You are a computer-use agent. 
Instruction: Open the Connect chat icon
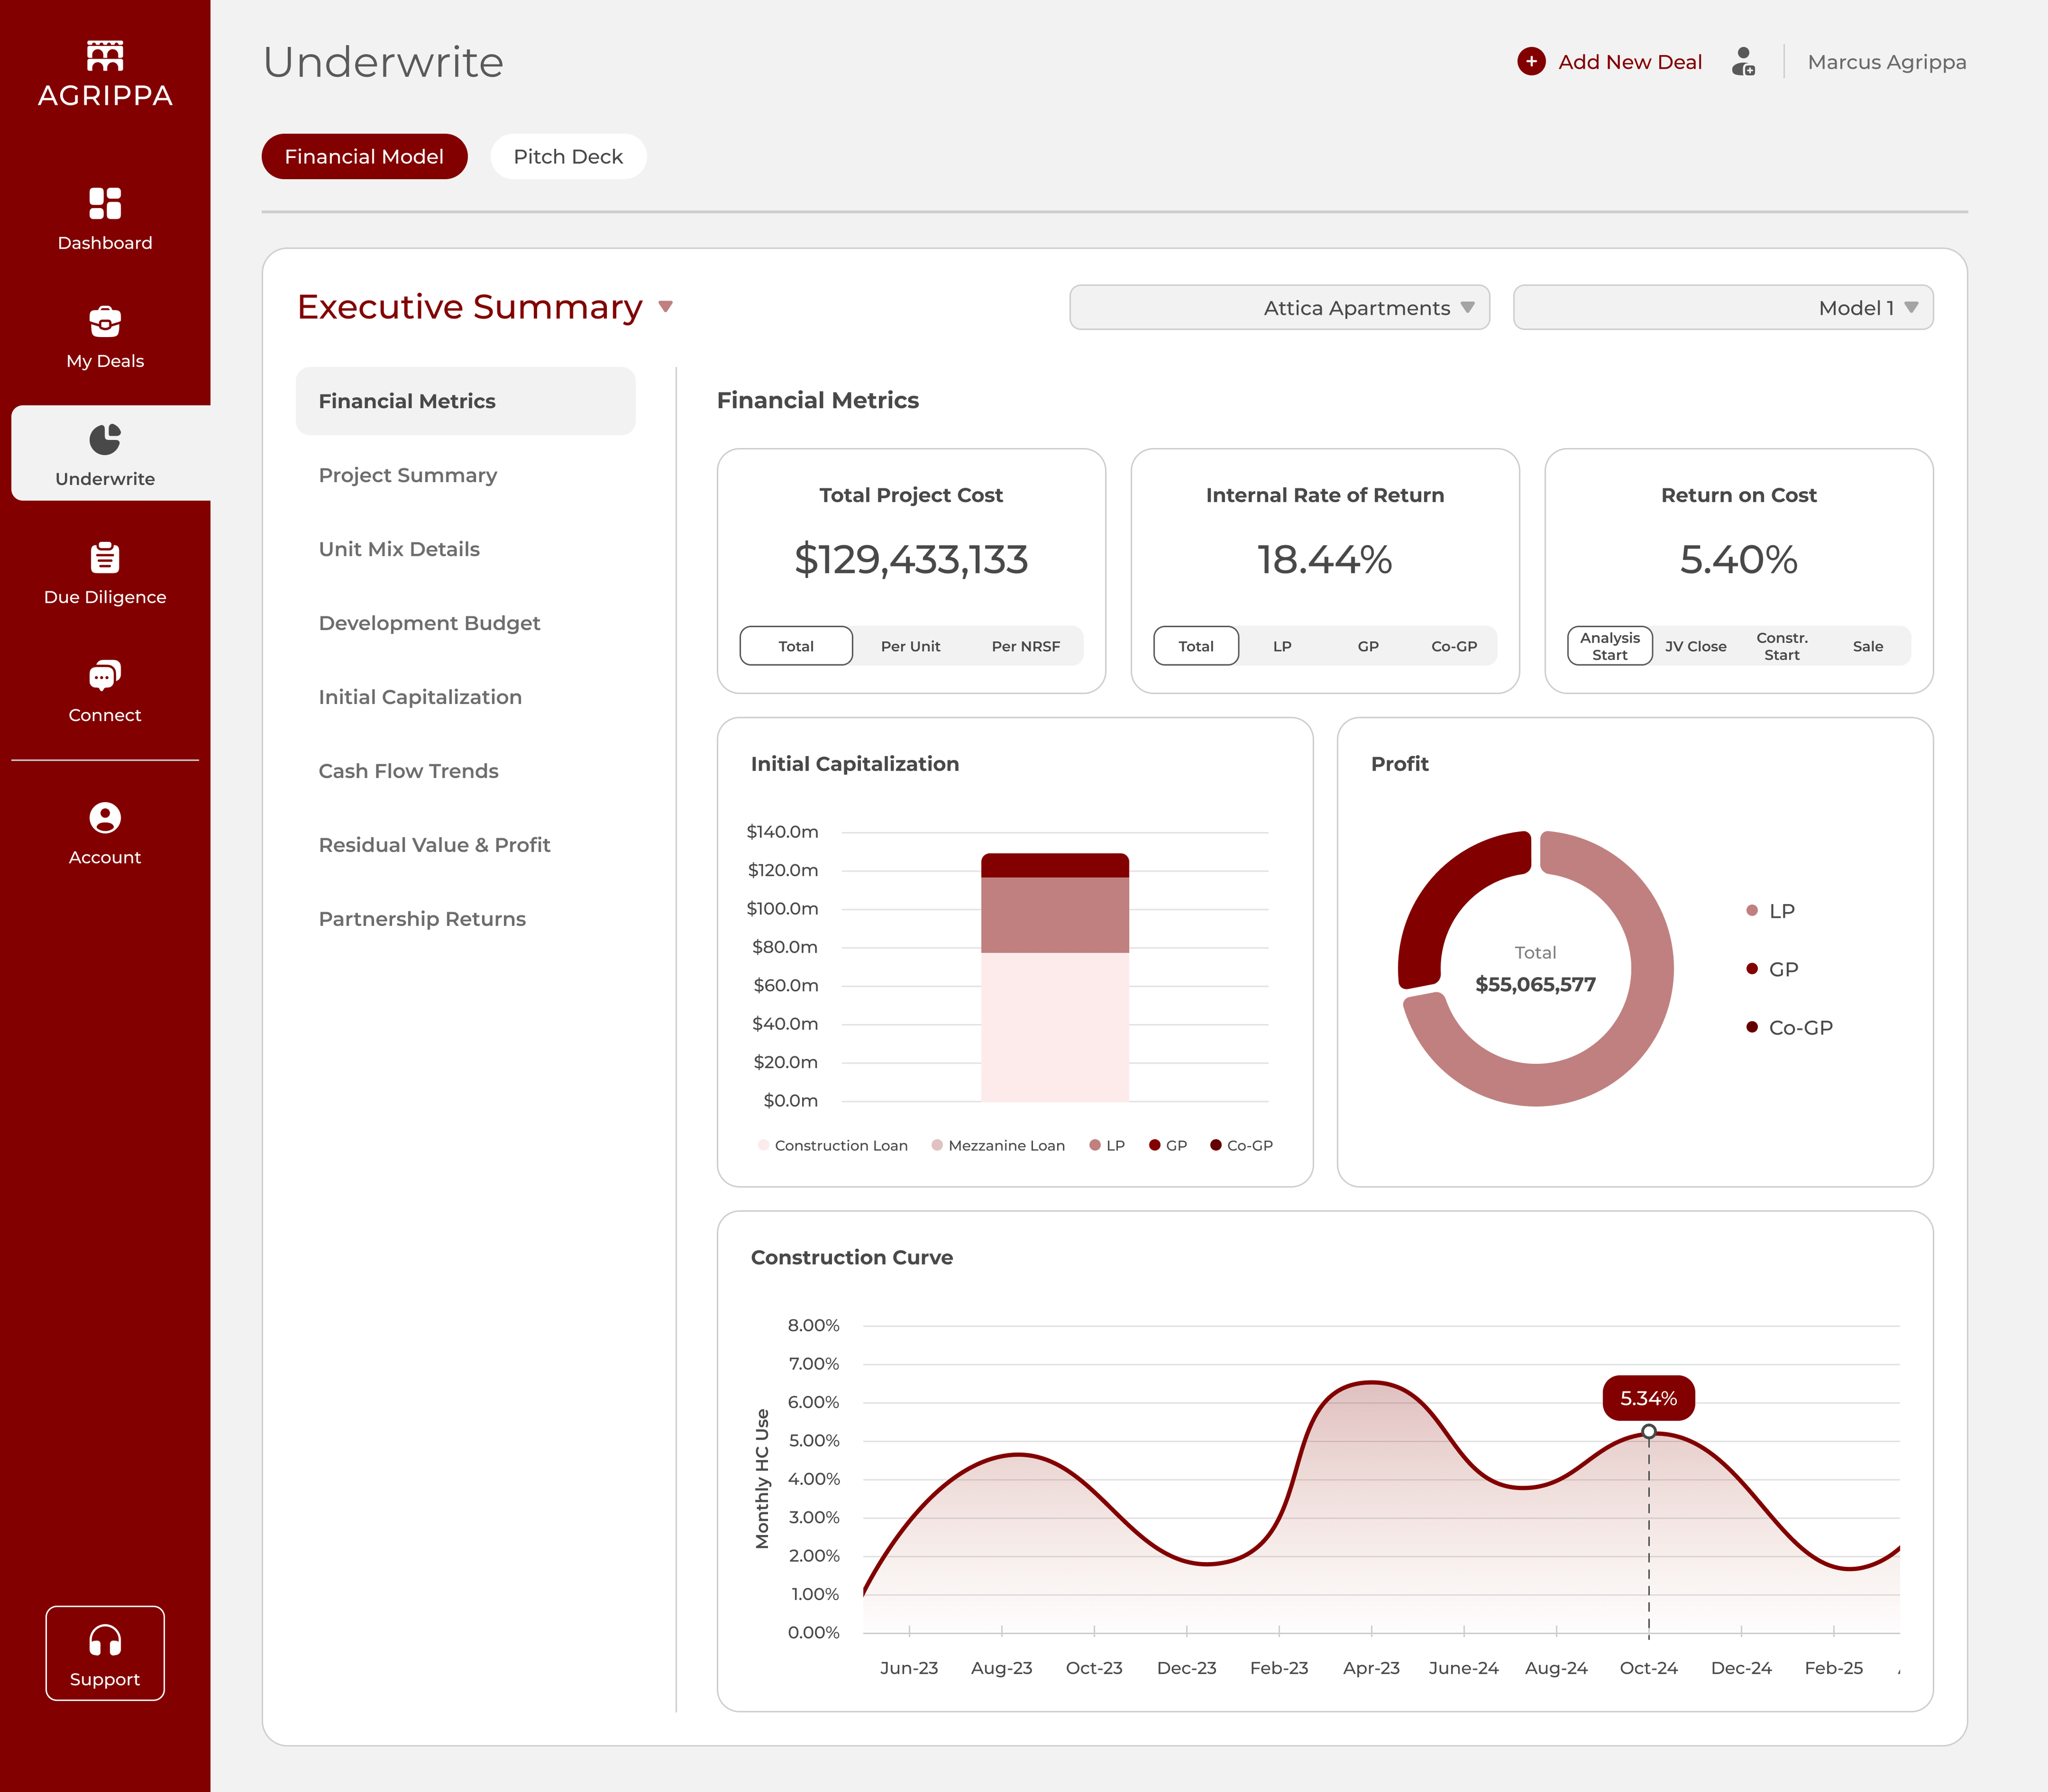point(105,676)
